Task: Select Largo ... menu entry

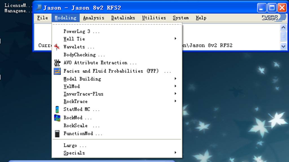Action: tap(117, 145)
